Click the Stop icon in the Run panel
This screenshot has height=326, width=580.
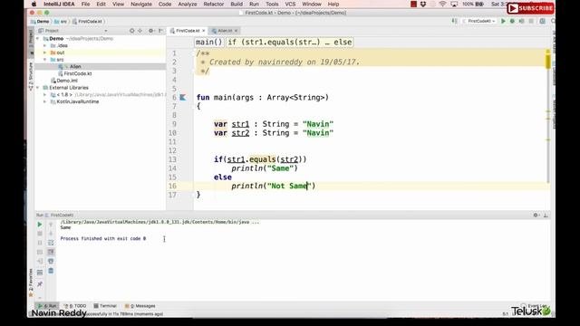point(40,234)
